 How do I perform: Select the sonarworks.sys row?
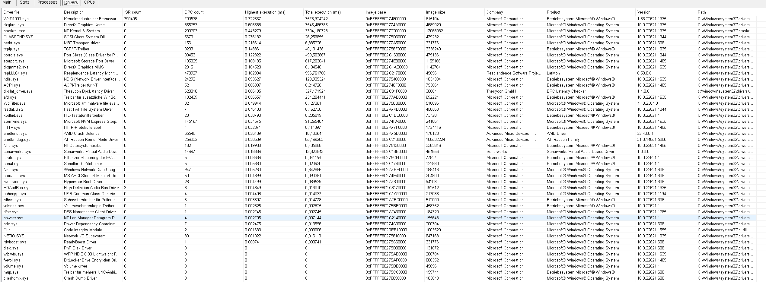(x=378, y=151)
